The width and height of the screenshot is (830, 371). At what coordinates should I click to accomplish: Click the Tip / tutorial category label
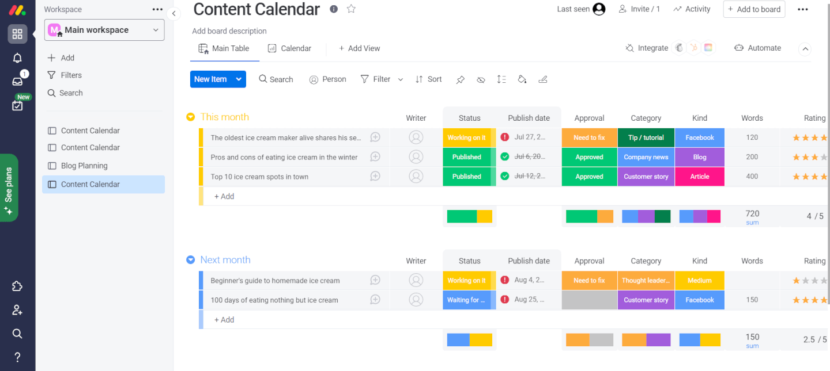(646, 137)
